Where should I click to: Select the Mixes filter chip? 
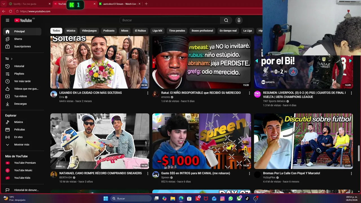tap(125, 31)
